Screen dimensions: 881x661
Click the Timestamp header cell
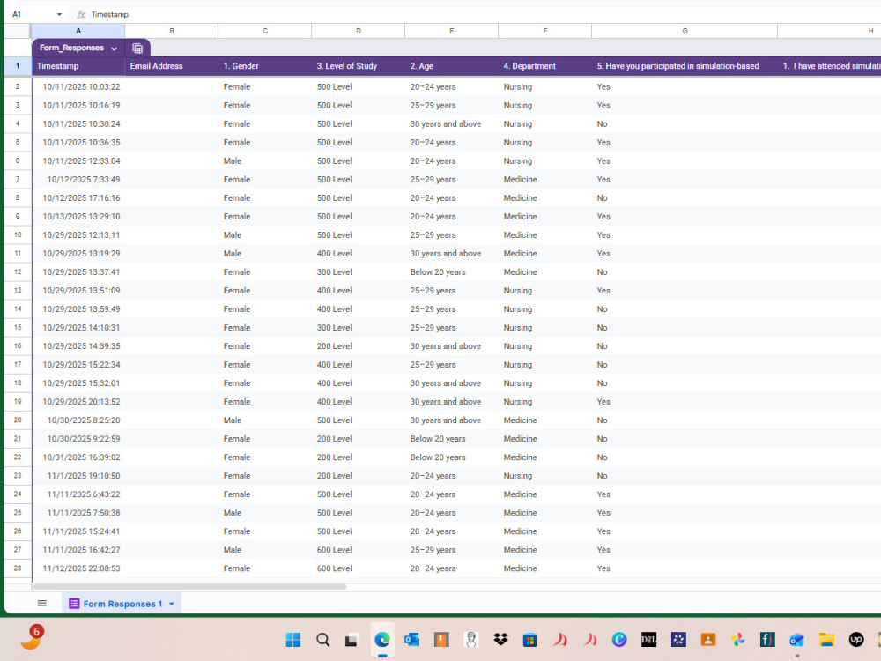point(78,66)
